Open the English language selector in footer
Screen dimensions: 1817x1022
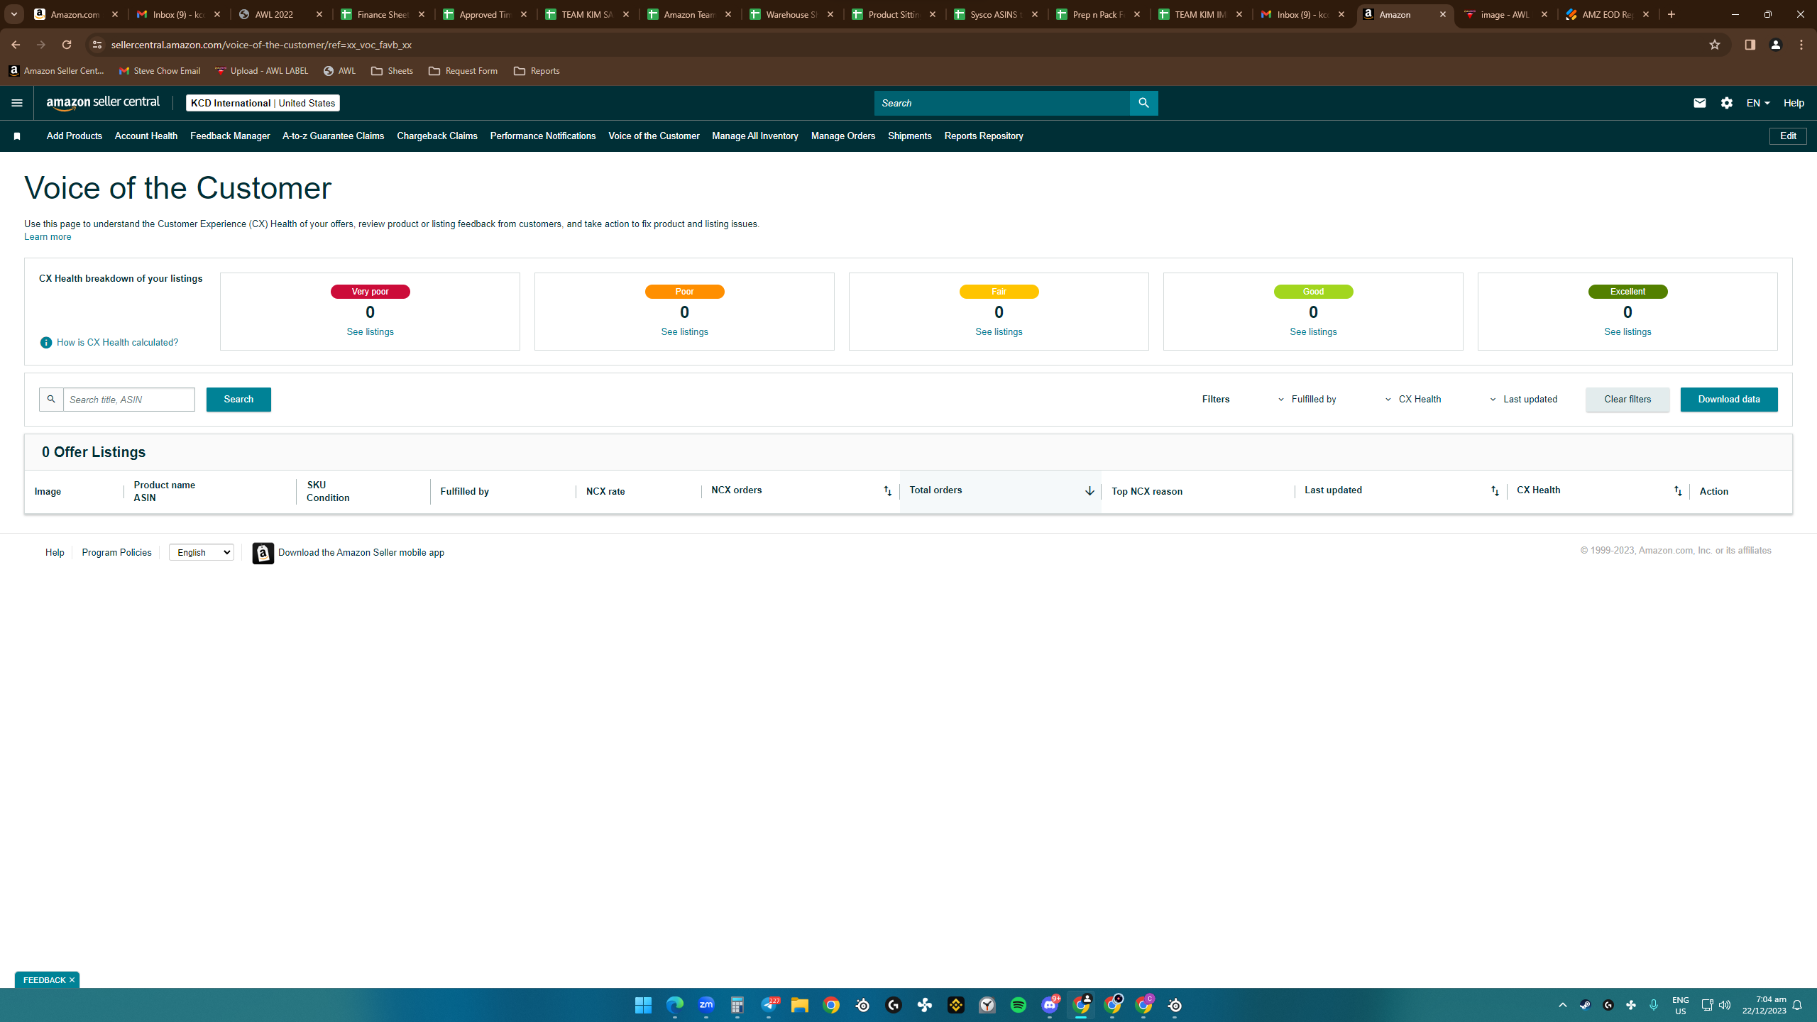pos(202,553)
